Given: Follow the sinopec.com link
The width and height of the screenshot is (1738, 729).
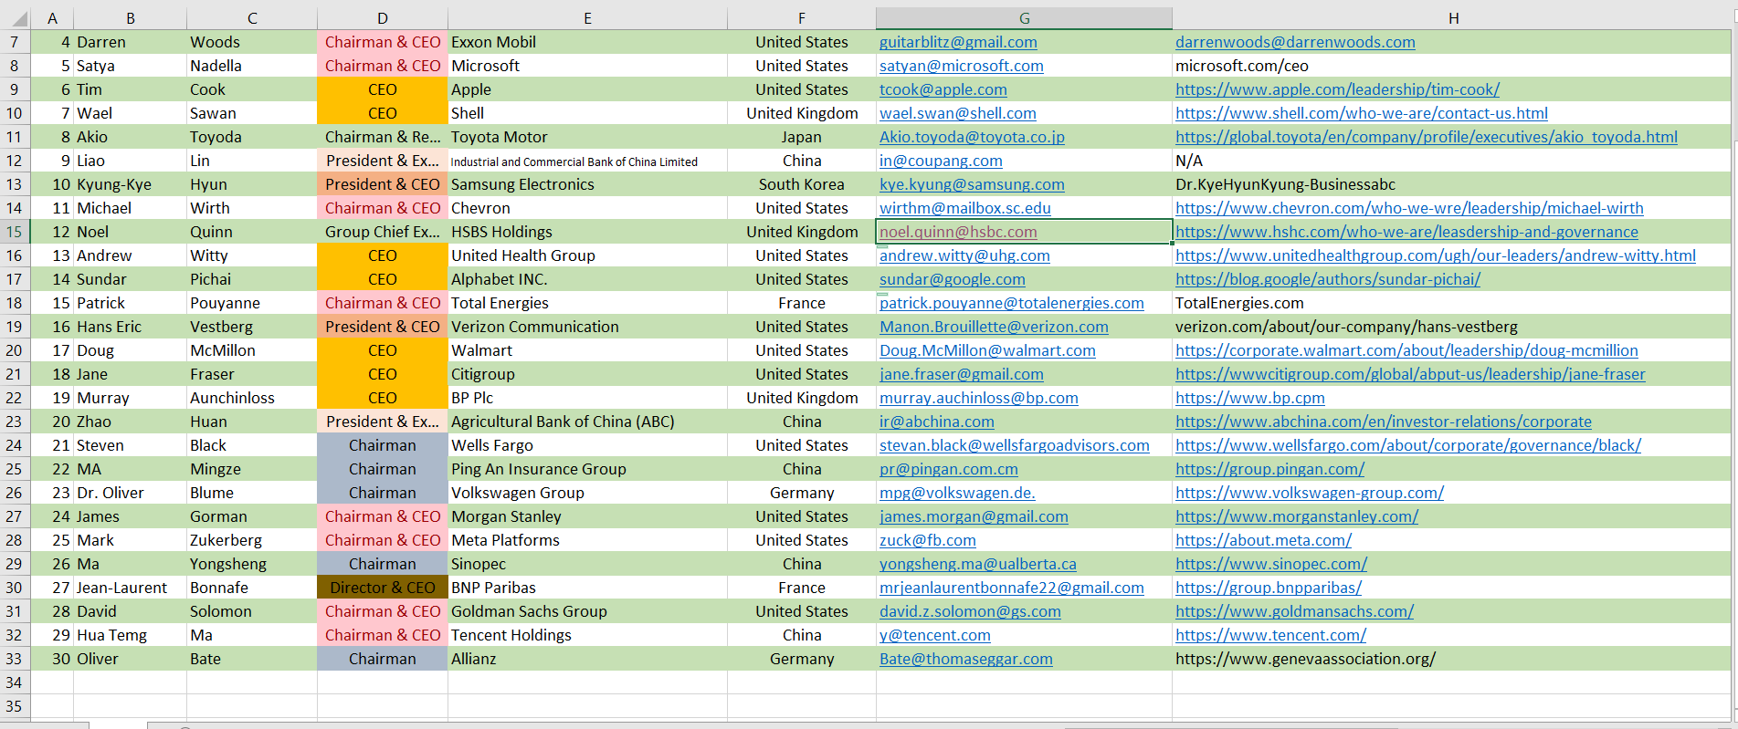Looking at the screenshot, I should click(1270, 564).
